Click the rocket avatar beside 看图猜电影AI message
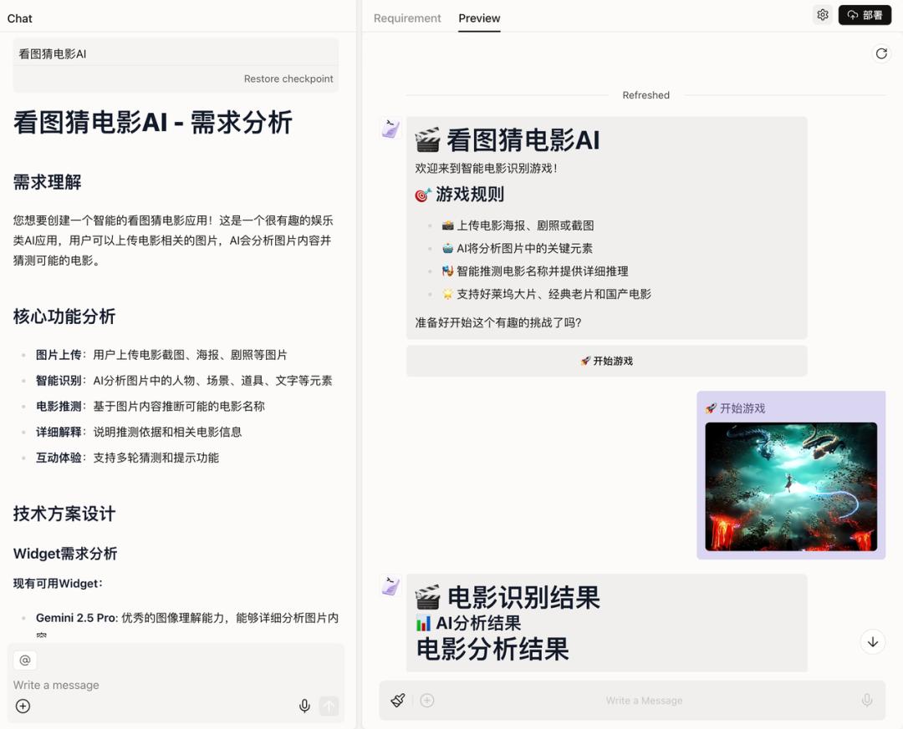The image size is (903, 729). pyautogui.click(x=390, y=128)
